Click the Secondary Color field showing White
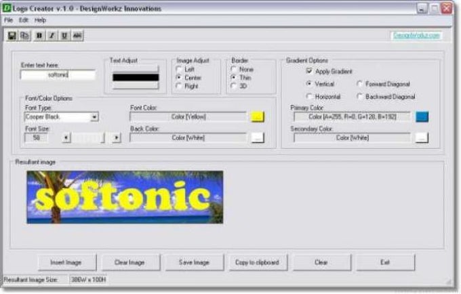This screenshot has height=294, width=461. coord(353,138)
